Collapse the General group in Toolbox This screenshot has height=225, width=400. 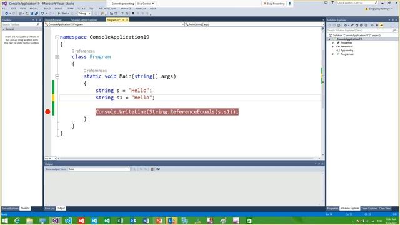pyautogui.click(x=4, y=29)
